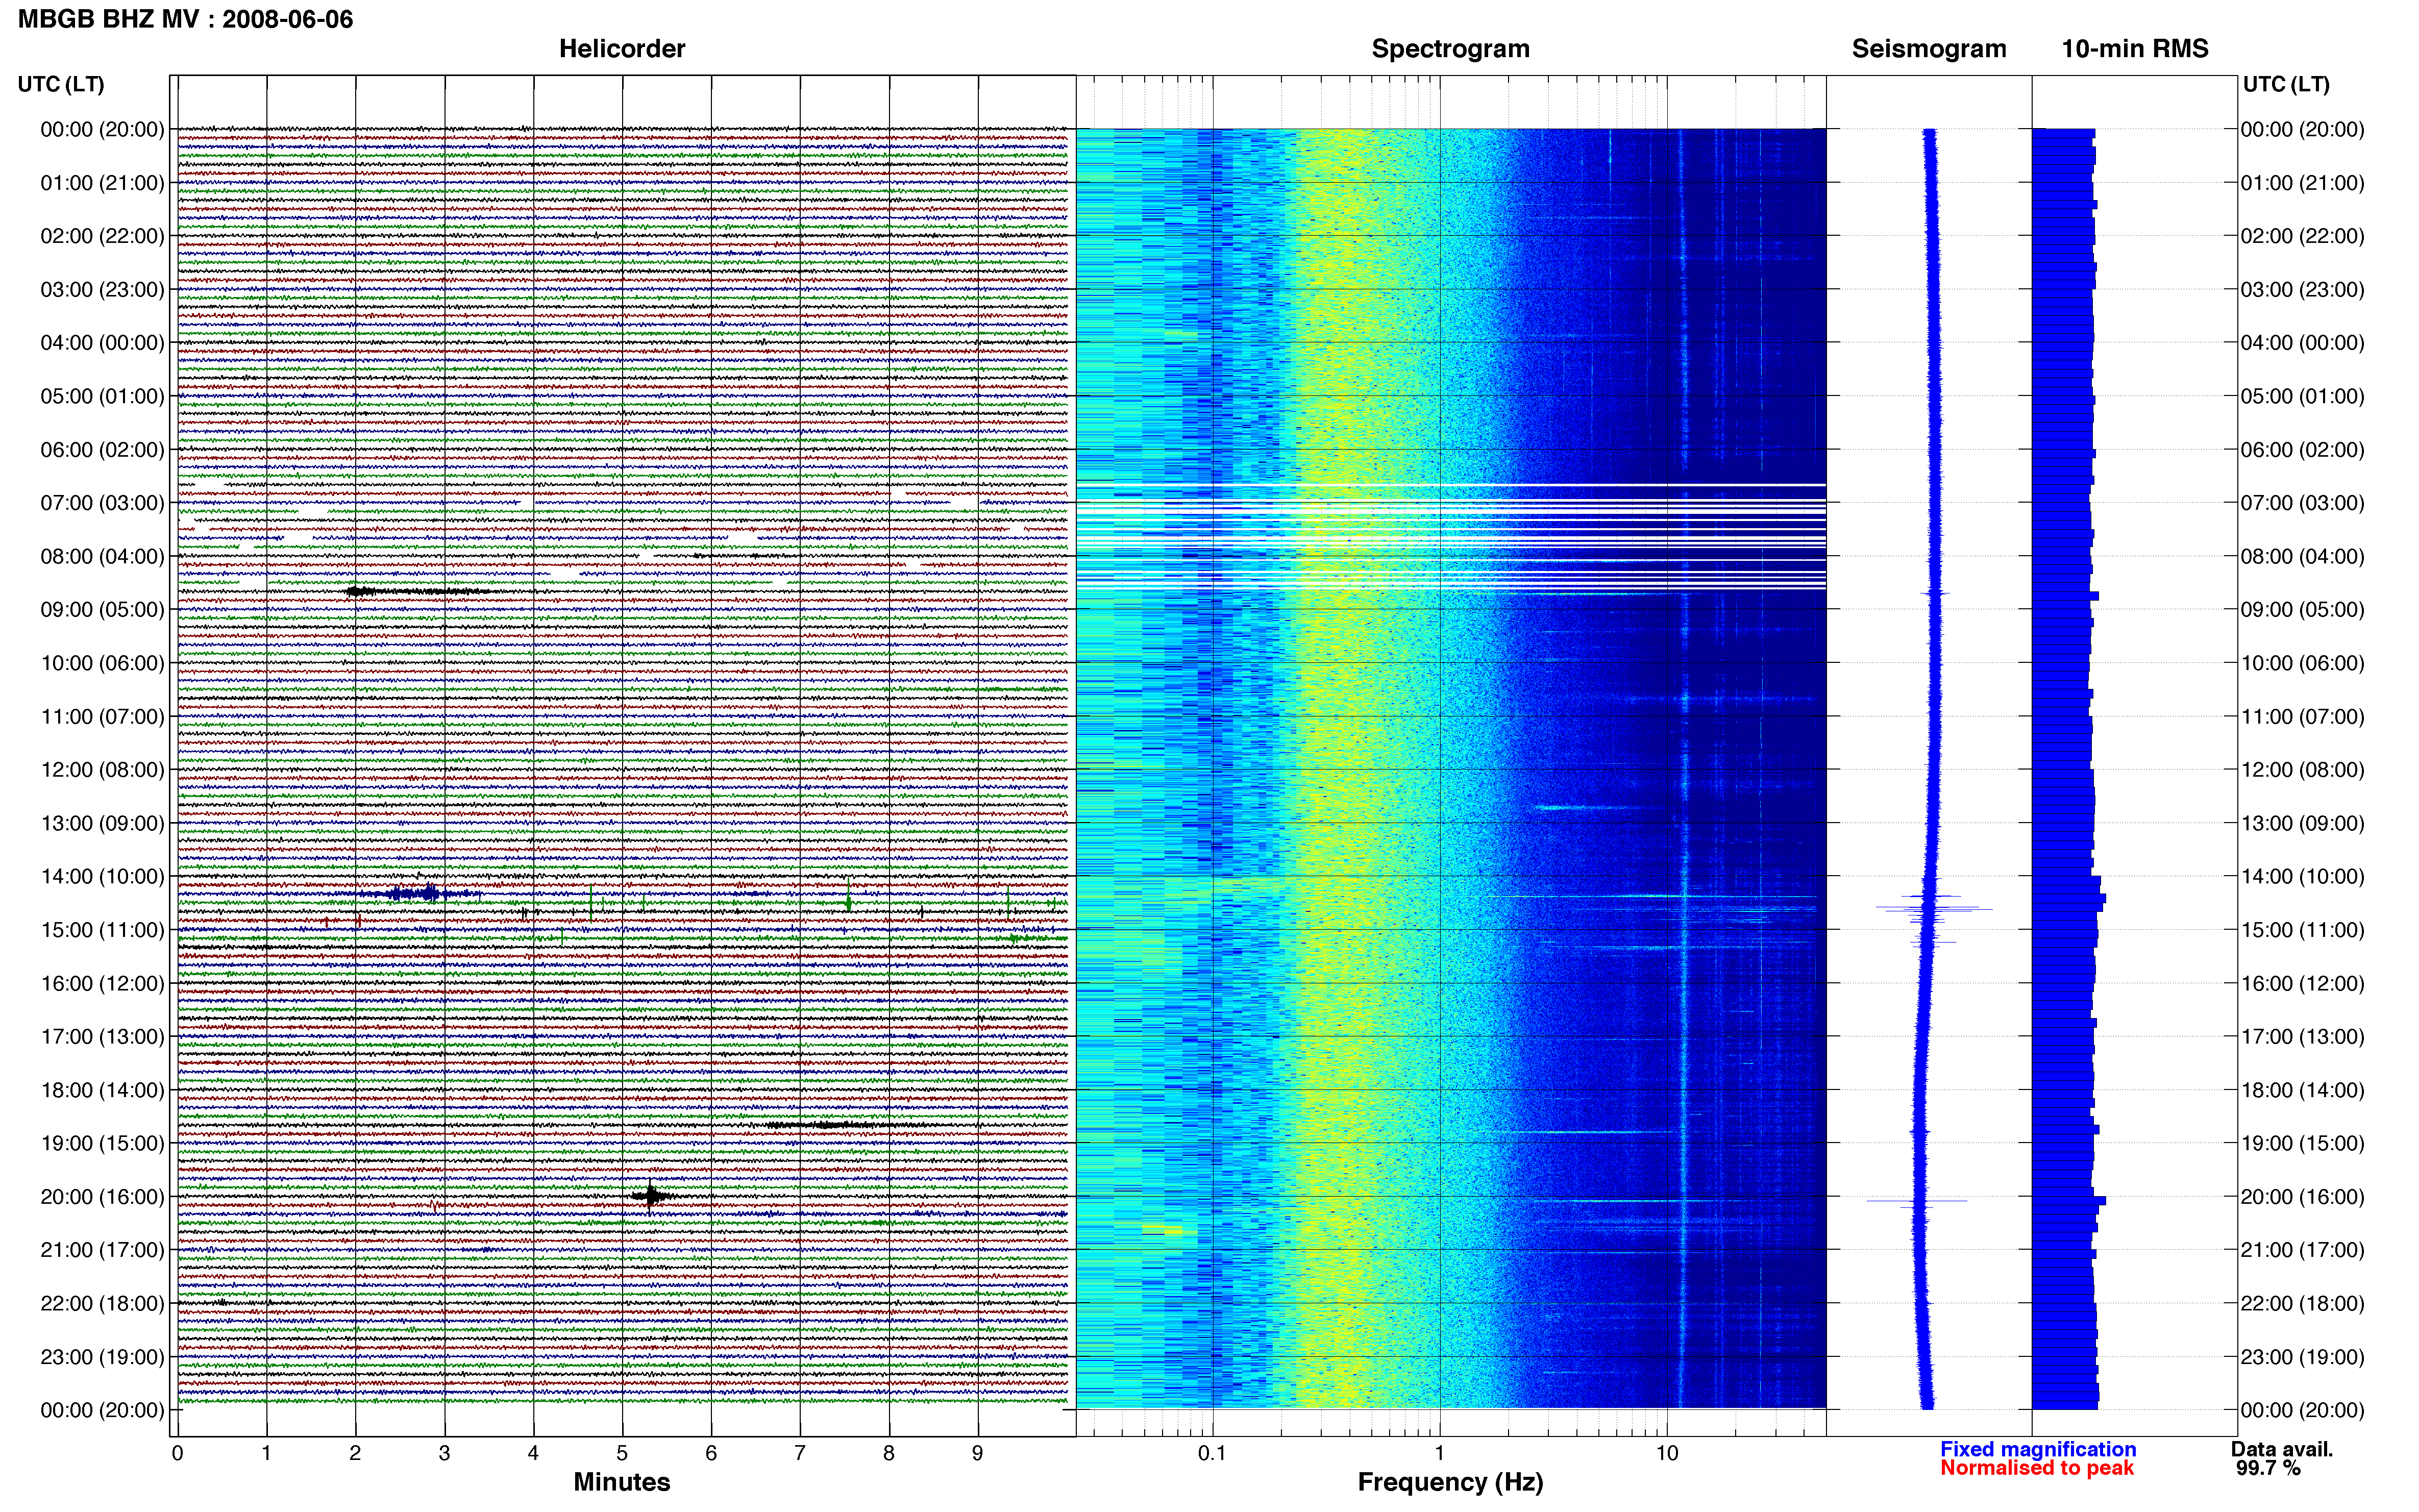2419x1512 pixels.
Task: Select the '10-min RMS' panel heading
Action: pos(2134,49)
